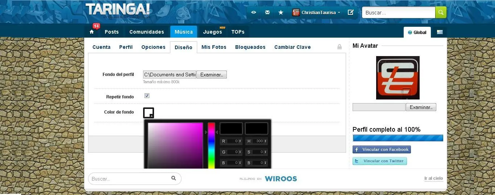Screen dimensions: 495x195
Task: Click the S value stepper arrows
Action: [x=266, y=152]
